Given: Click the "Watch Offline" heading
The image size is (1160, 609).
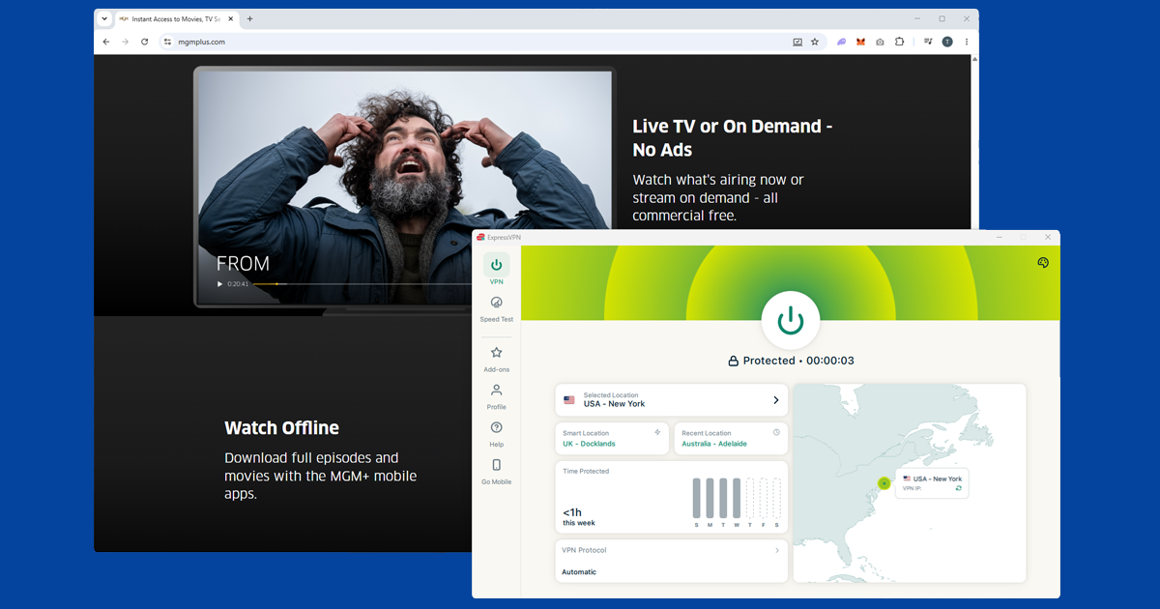Looking at the screenshot, I should [x=281, y=427].
